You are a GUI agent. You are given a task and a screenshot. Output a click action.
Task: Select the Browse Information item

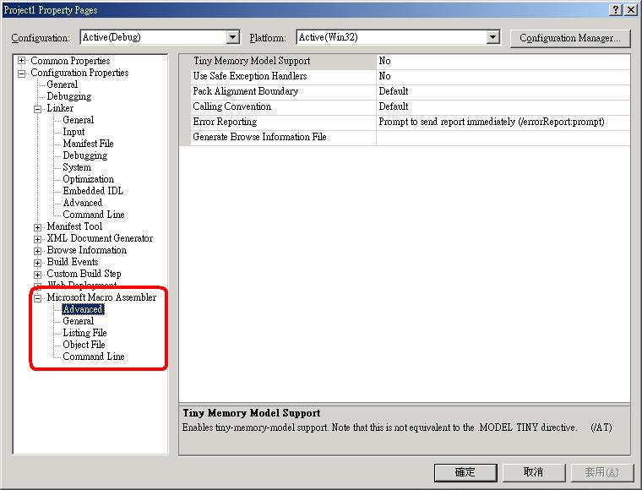pos(86,250)
